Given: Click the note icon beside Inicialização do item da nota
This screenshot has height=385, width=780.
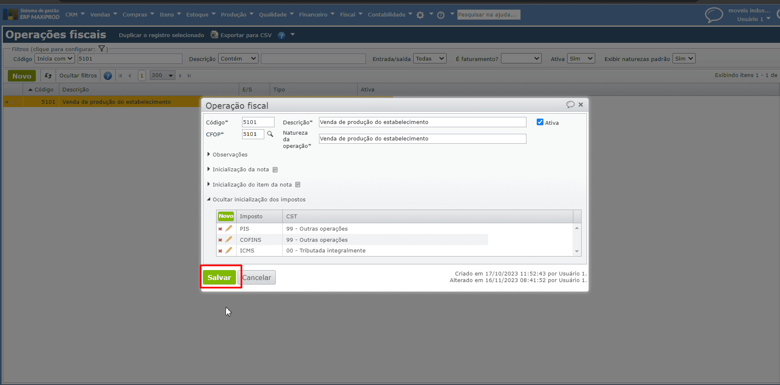Looking at the screenshot, I should [x=298, y=185].
